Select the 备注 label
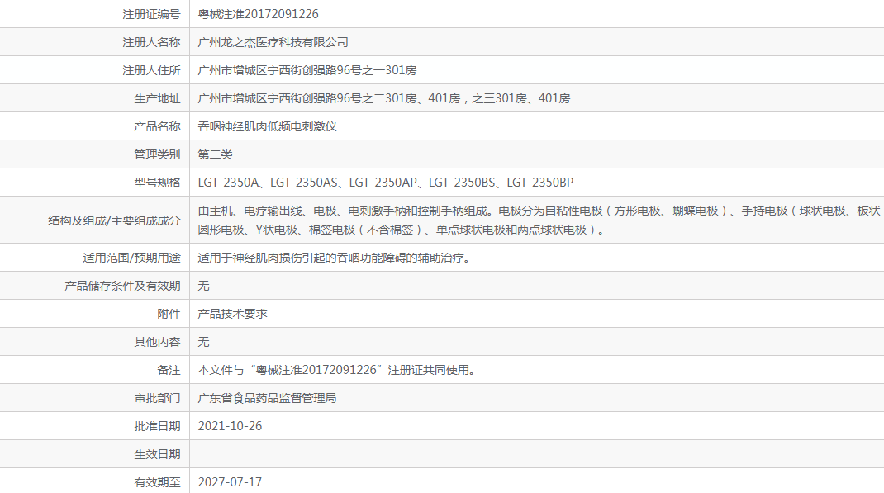Screen dimensions: 884x493 (169, 370)
